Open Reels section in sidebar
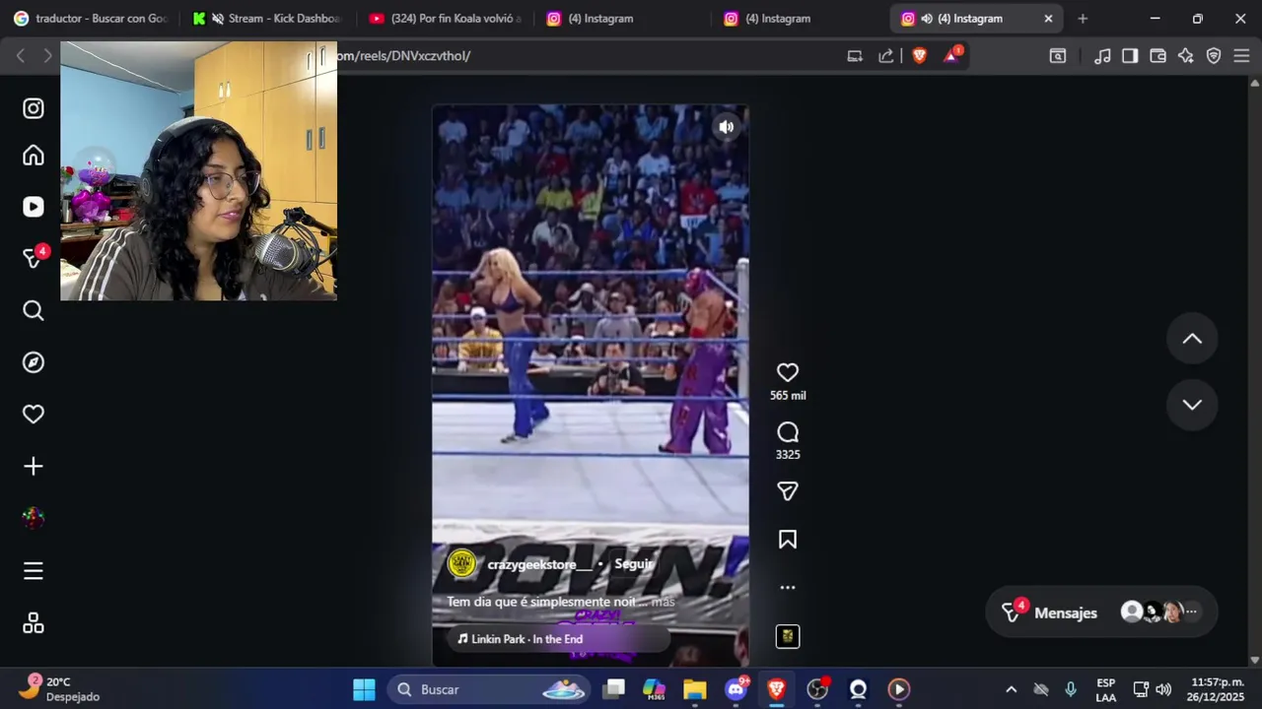This screenshot has height=709, width=1262. coord(34,207)
